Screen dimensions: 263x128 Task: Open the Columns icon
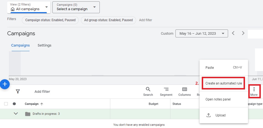(184, 91)
